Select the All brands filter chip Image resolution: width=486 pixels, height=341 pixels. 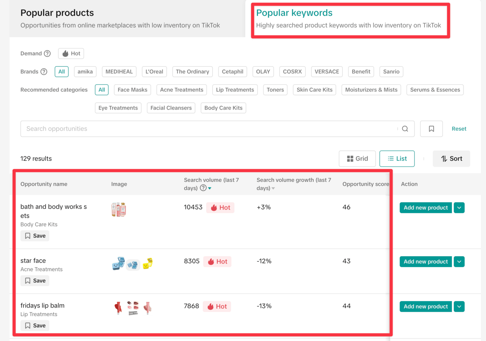pyautogui.click(x=62, y=71)
